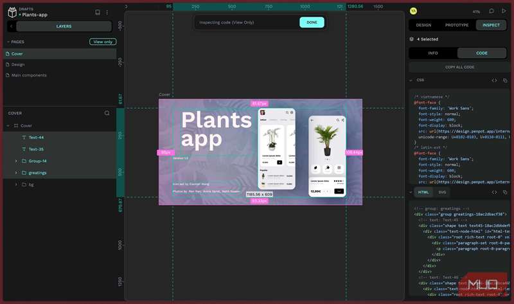Copy the CSS code with copy icon
The height and width of the screenshot is (304, 514).
(x=506, y=80)
